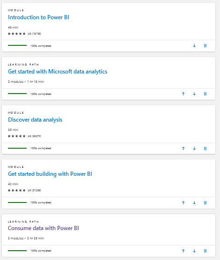
Task: Open Consume data with Power BI path
Action: tap(44, 228)
